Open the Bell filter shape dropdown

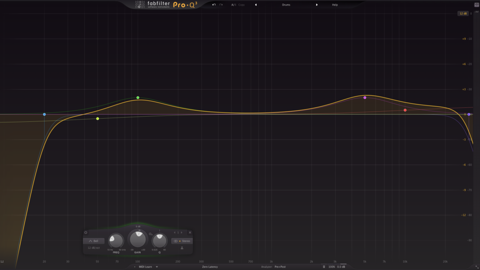94,241
